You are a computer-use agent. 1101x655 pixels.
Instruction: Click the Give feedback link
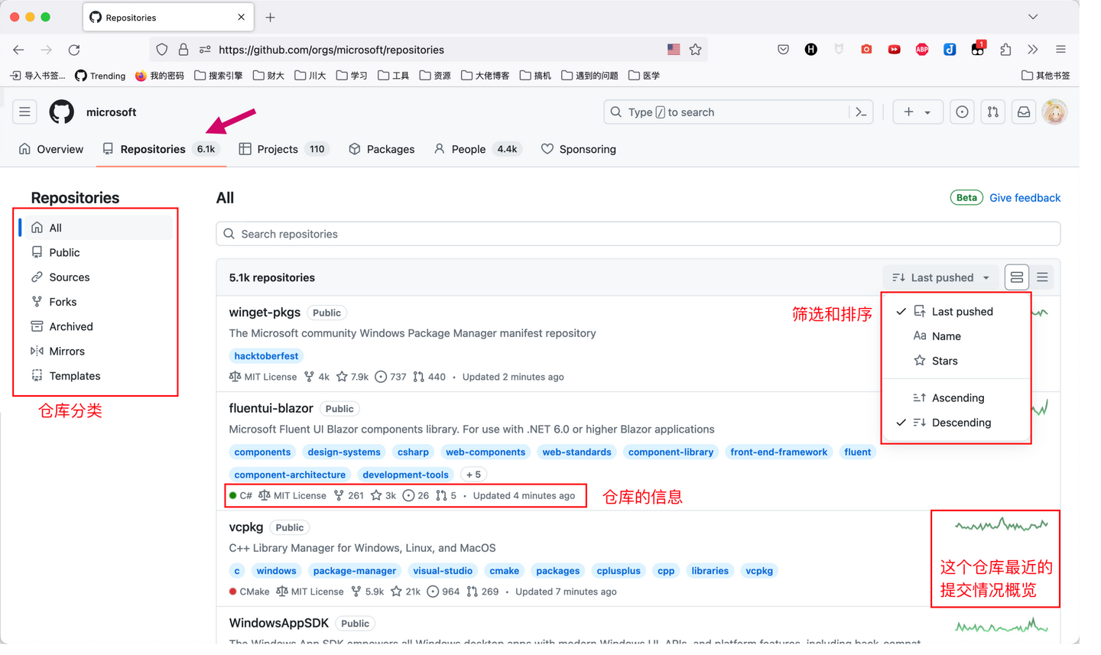[1025, 198]
